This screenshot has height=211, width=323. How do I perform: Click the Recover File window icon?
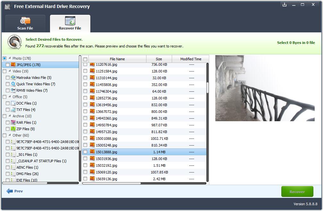coord(70,21)
